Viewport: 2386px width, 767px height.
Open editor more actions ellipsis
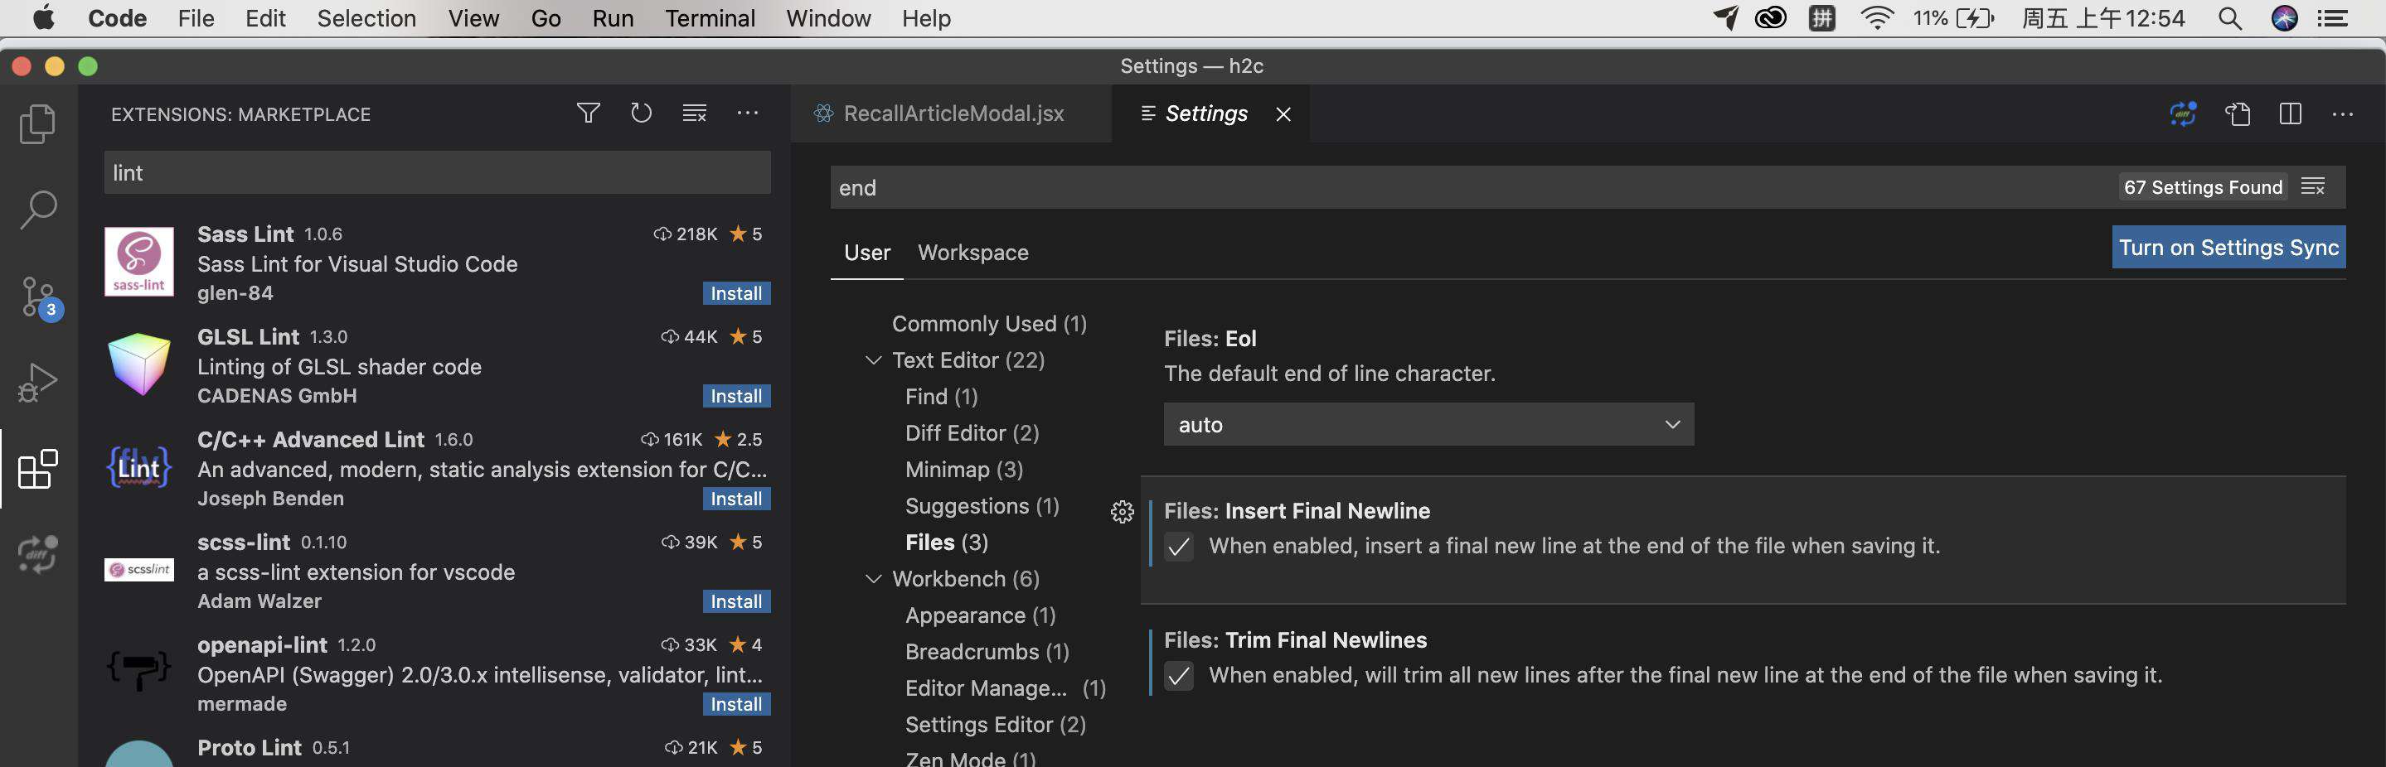[x=2344, y=113]
